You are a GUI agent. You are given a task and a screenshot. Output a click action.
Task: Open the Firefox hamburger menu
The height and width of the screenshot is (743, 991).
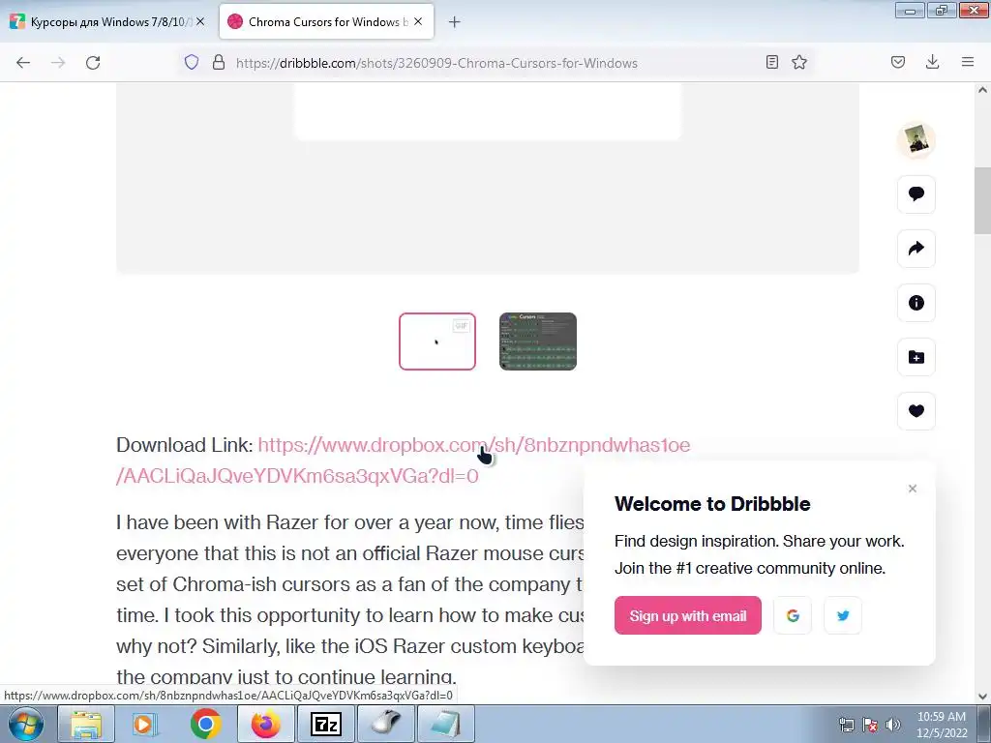[x=968, y=62]
